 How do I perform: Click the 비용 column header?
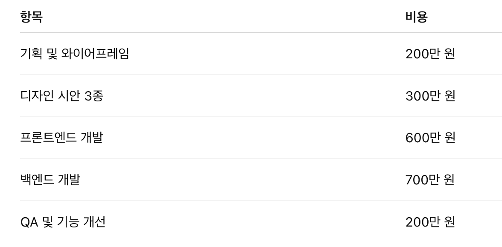416,17
